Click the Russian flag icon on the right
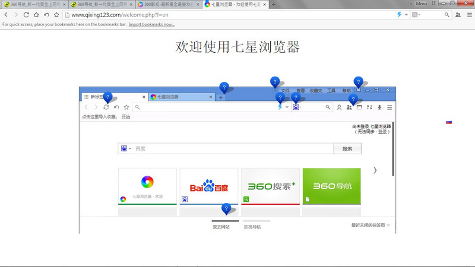The height and width of the screenshot is (267, 475). coord(449,122)
